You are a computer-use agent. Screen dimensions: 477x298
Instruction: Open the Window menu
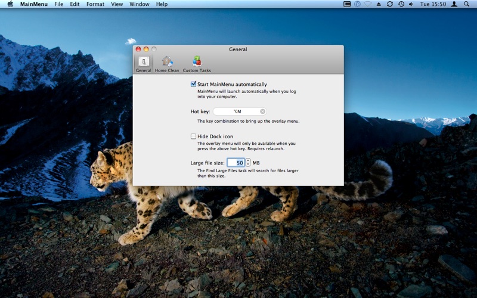click(x=140, y=4)
